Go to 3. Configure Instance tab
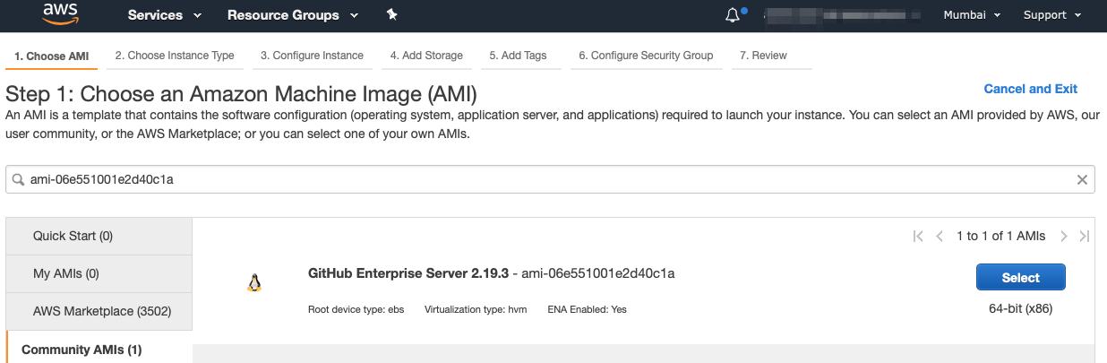Image resolution: width=1107 pixels, height=363 pixels. pos(312,56)
